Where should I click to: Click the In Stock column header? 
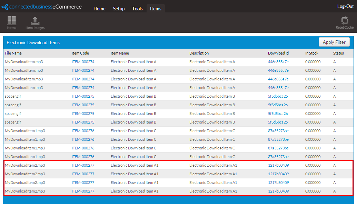pyautogui.click(x=311, y=53)
